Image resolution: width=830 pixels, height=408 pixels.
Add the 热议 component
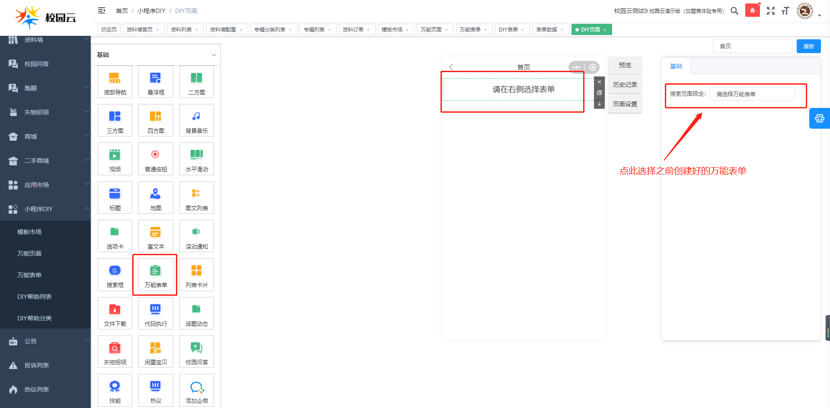point(156,390)
